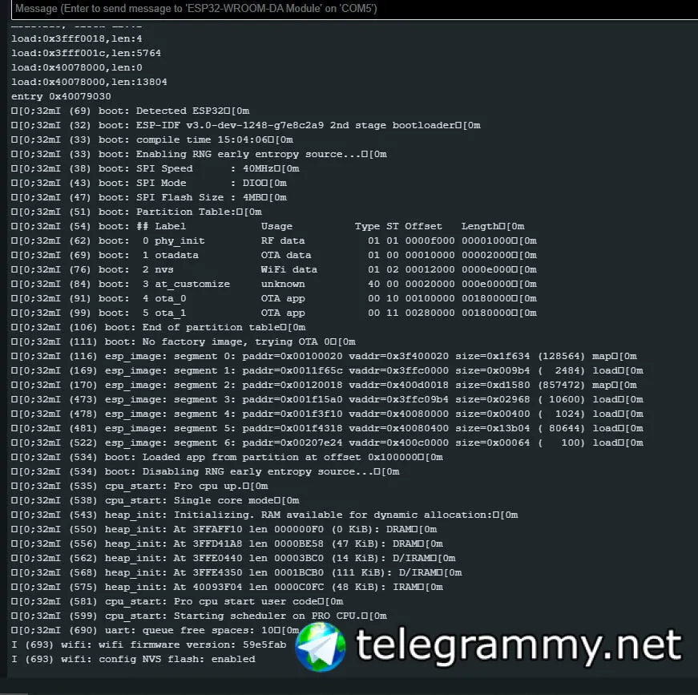The width and height of the screenshot is (698, 695).
Task: Click the 'SPI Speed : 40MHz' line
Action: 155,169
